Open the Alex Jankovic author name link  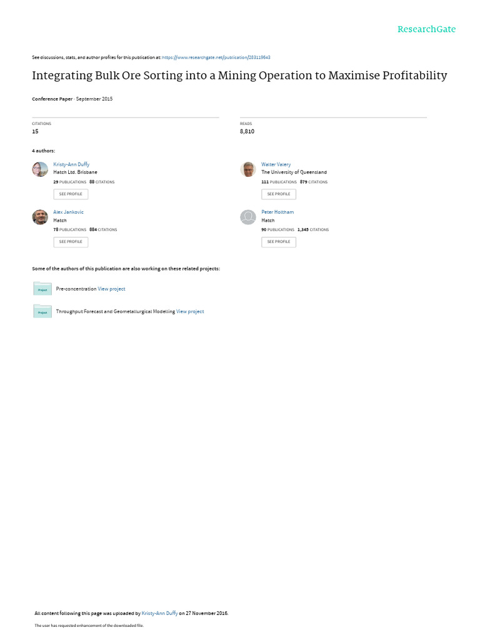pyautogui.click(x=68, y=212)
